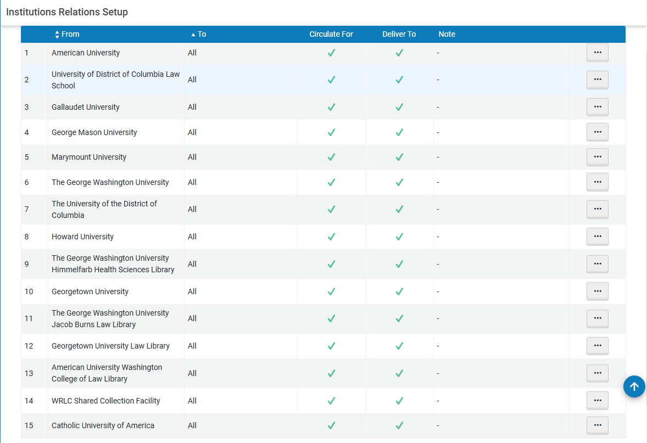647x443 pixels.
Task: Open ellipsis menu for Marymount University
Action: tap(597, 157)
